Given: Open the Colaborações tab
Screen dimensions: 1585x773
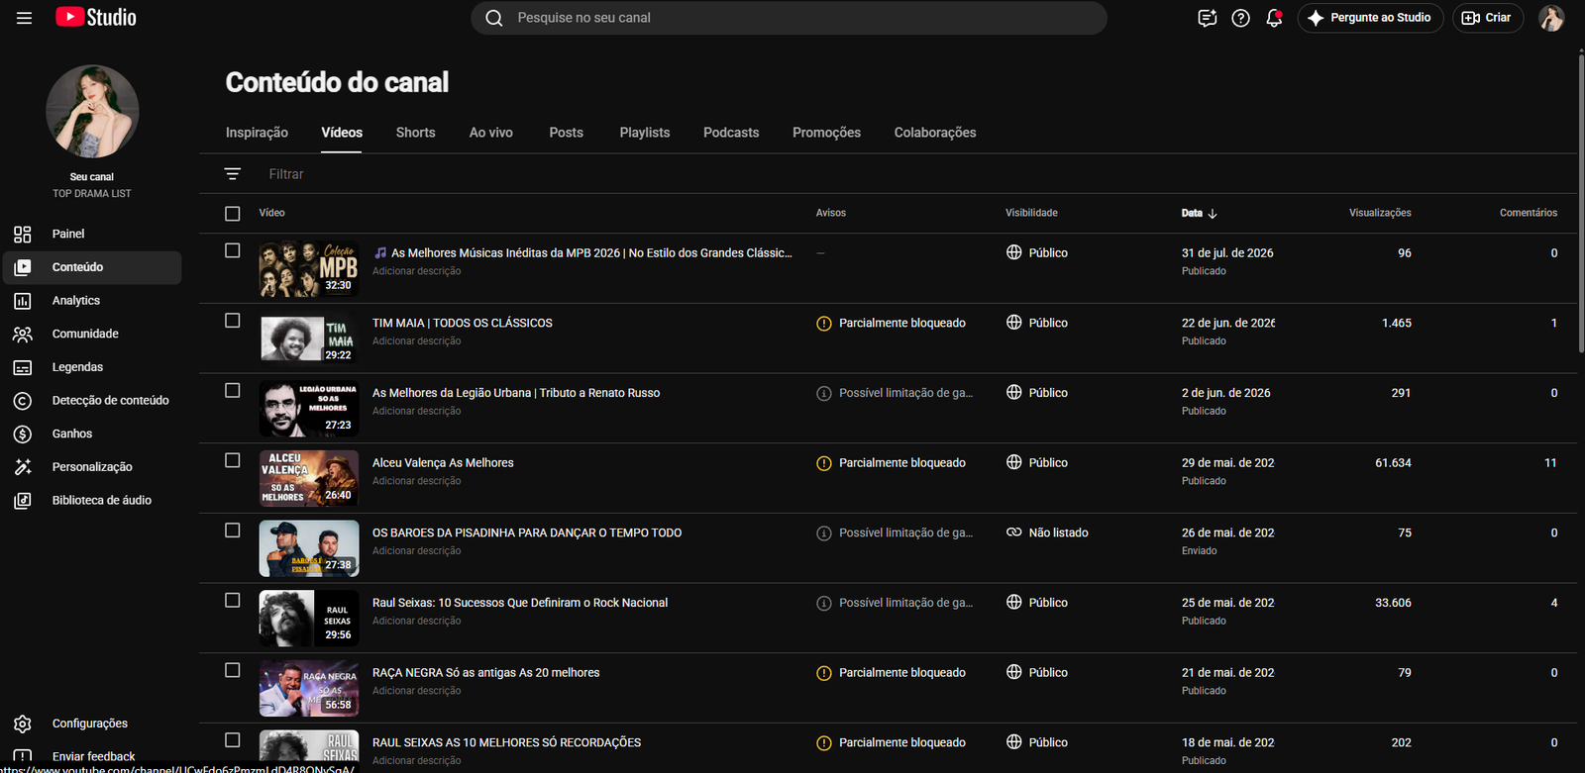Looking at the screenshot, I should click(935, 133).
